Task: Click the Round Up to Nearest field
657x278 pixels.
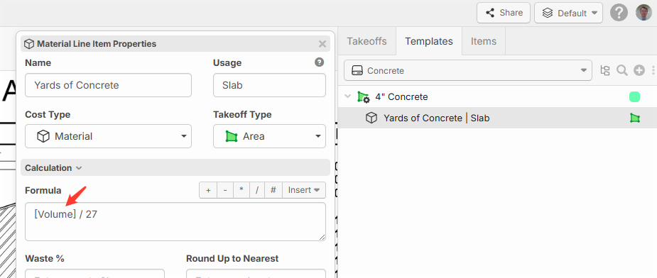Action: point(256,274)
